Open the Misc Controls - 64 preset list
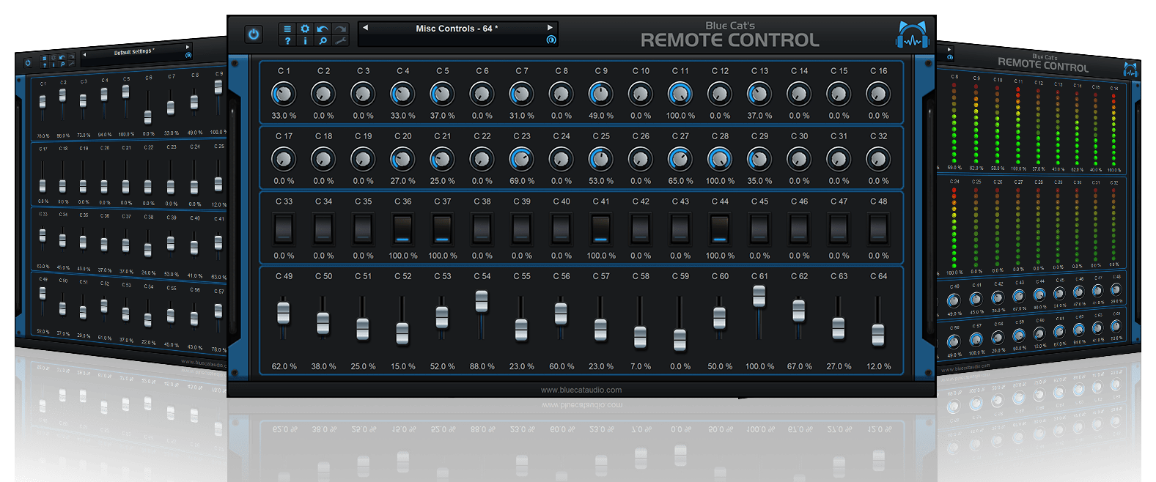 tap(457, 29)
